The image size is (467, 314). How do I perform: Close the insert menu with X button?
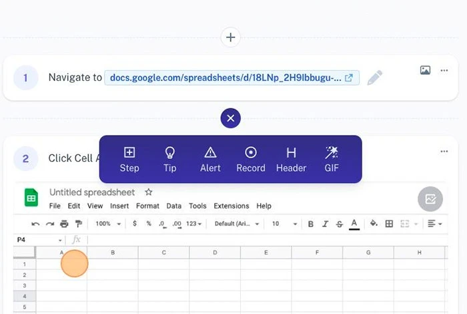(231, 118)
